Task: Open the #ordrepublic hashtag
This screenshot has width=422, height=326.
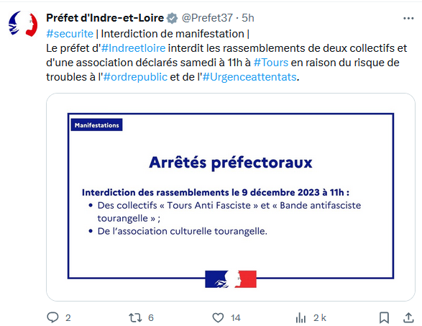Action: (135, 77)
